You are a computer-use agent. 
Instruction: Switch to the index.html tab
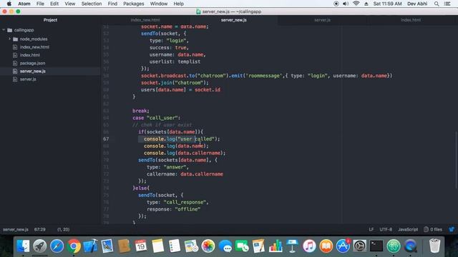point(411,20)
